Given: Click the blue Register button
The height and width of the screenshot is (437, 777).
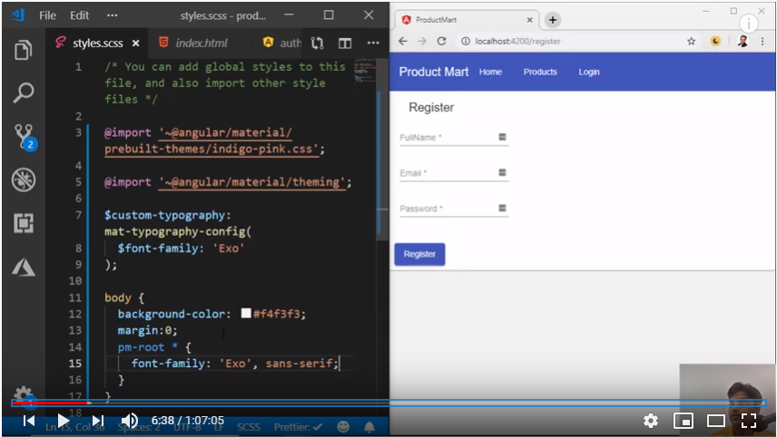Looking at the screenshot, I should [x=419, y=255].
